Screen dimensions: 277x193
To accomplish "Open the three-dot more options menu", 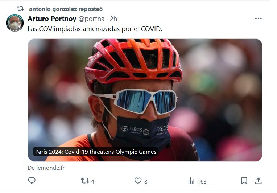I will click(258, 19).
